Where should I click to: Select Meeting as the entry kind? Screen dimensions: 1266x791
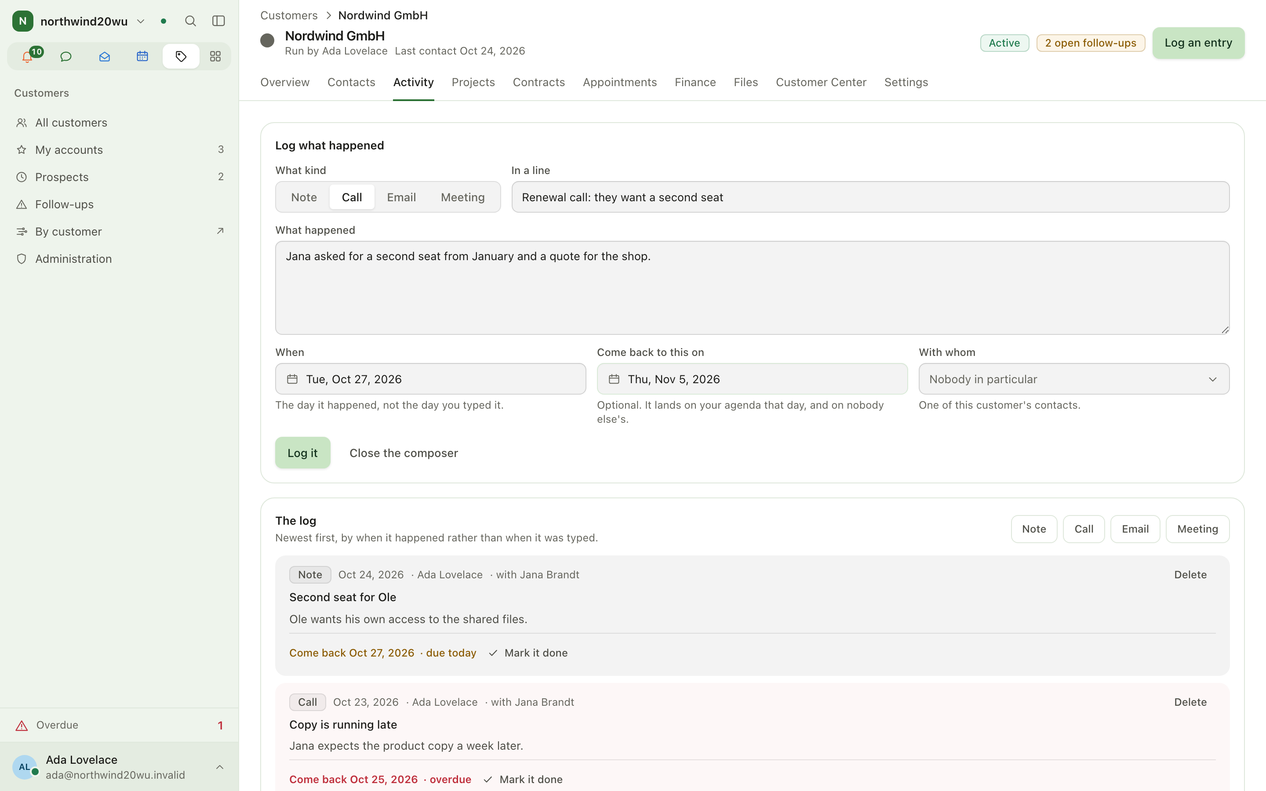pos(462,197)
